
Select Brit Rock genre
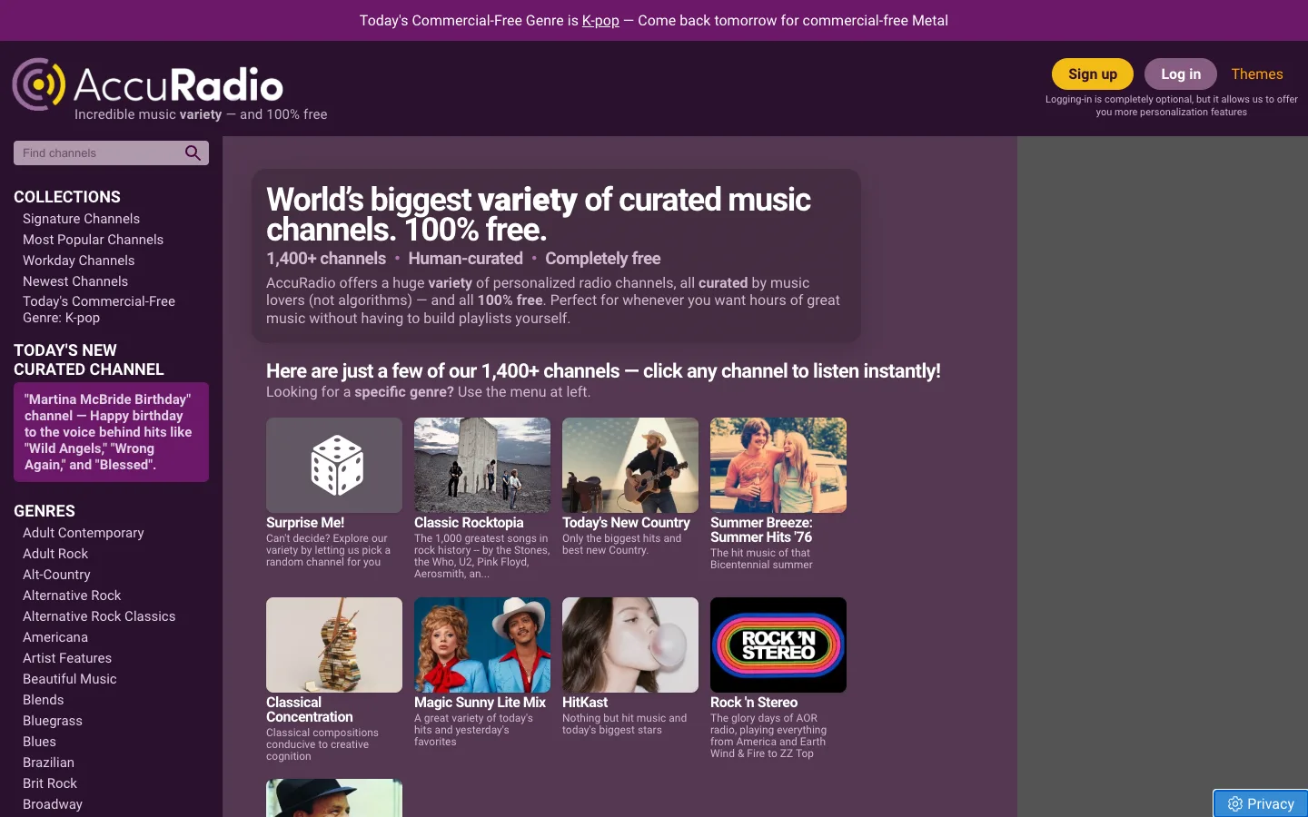pyautogui.click(x=50, y=783)
